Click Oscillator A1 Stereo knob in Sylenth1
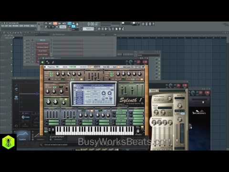Image resolution: width=229 pixels, height=172 pixels. tap(74, 74)
